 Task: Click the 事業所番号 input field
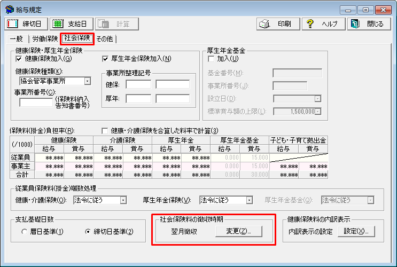[x=35, y=102]
